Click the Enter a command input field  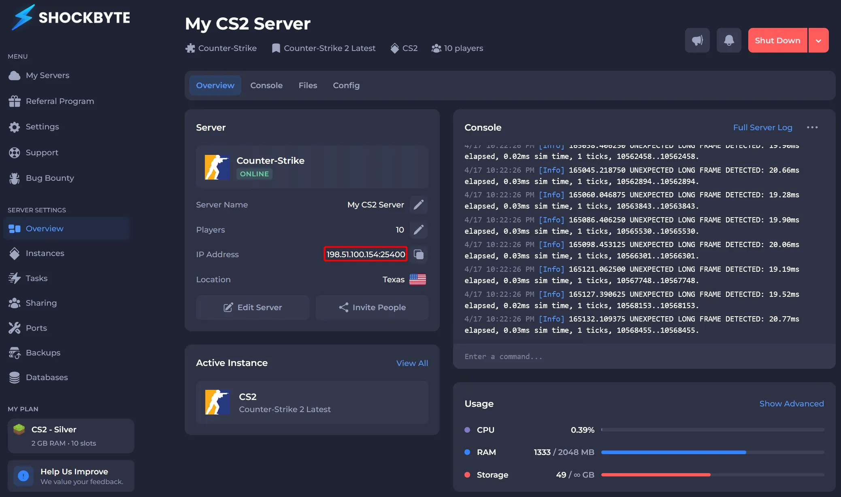coord(644,357)
